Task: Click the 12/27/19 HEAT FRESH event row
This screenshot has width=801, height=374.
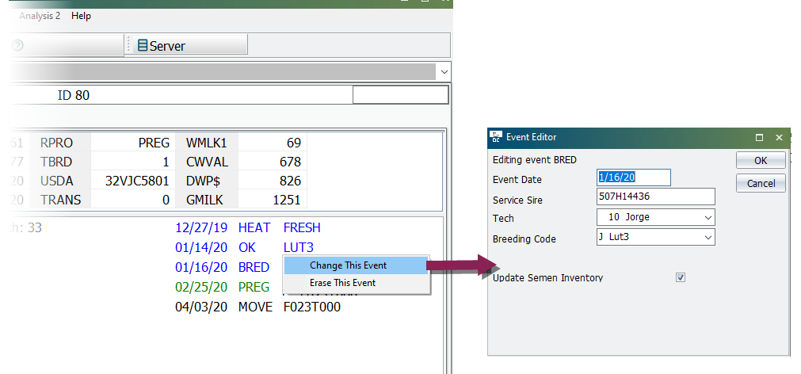Action: click(x=248, y=228)
